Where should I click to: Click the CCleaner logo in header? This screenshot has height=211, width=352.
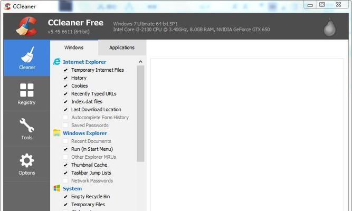(x=26, y=26)
